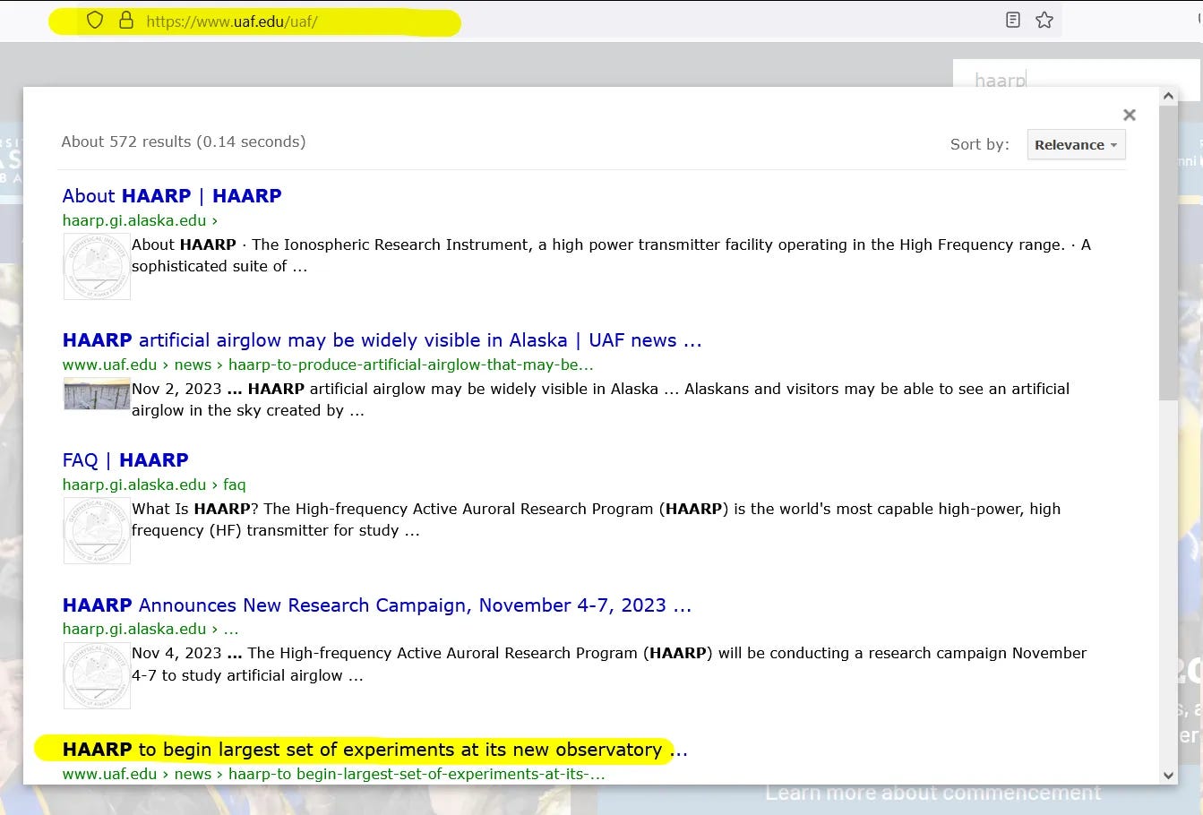Click the 'haarp.gi.alaska.edu › faq' URL text
1203x815 pixels.
[x=154, y=485]
